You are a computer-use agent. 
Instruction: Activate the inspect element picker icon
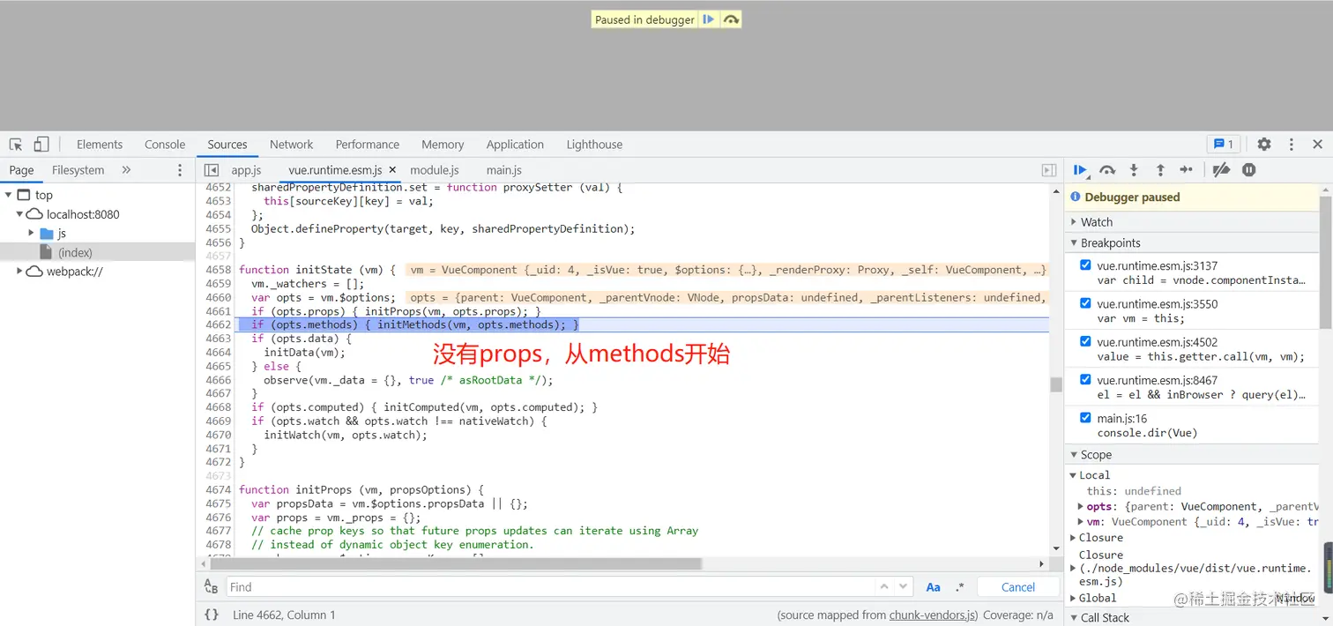pos(16,145)
